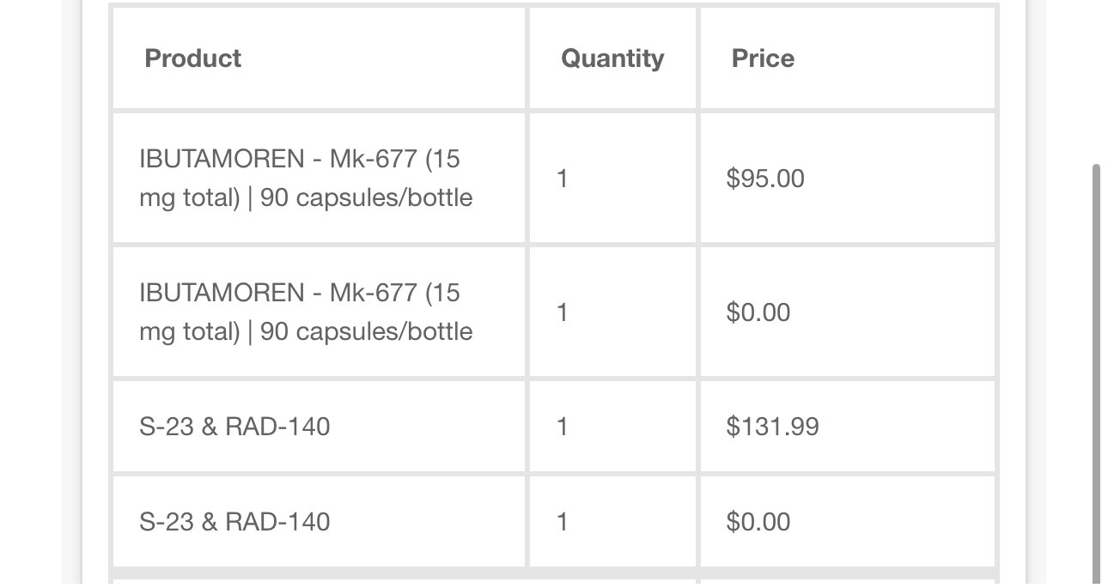Click the Product column header
Screen dimensions: 1108x588
[x=192, y=58]
